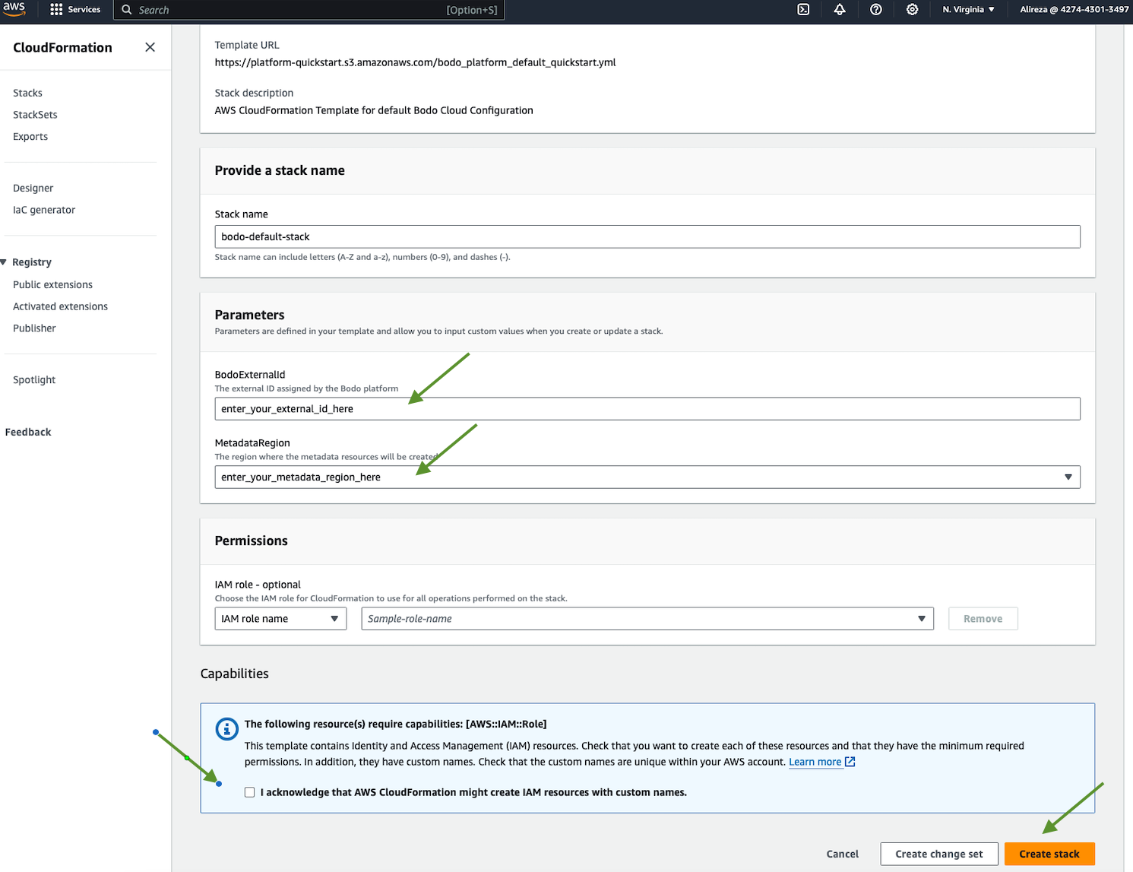Open Spotlight in the sidebar
1133x872 pixels.
point(34,380)
